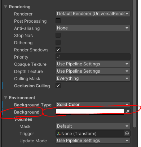Open the Update Mode dropdown
Image resolution: width=141 pixels, height=147 pixels.
pos(93,141)
